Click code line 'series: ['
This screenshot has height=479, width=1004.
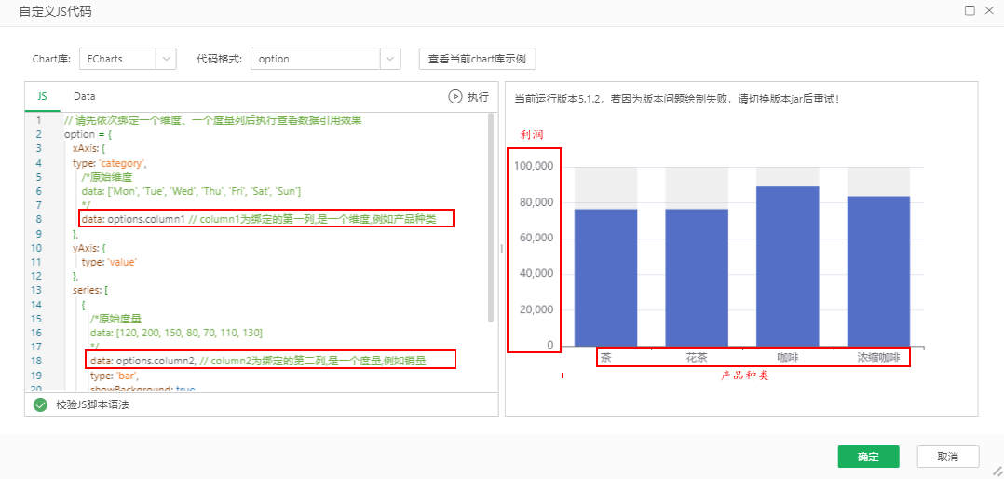point(90,290)
